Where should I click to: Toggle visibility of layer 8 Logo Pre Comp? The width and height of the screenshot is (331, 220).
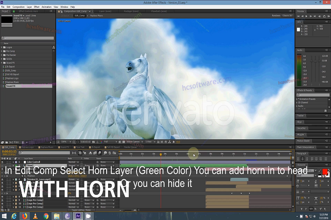click(x=2, y=197)
